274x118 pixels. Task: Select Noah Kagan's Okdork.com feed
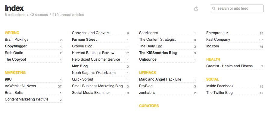100,73
